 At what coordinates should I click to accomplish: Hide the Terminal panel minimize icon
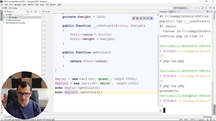click(211, 12)
